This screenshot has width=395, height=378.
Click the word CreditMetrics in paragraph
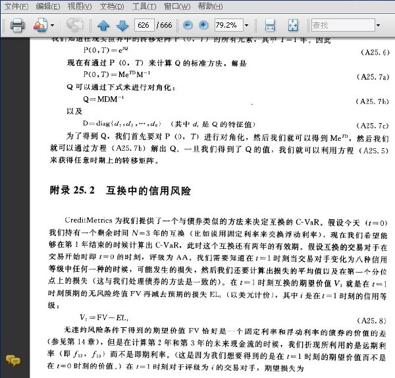click(88, 220)
